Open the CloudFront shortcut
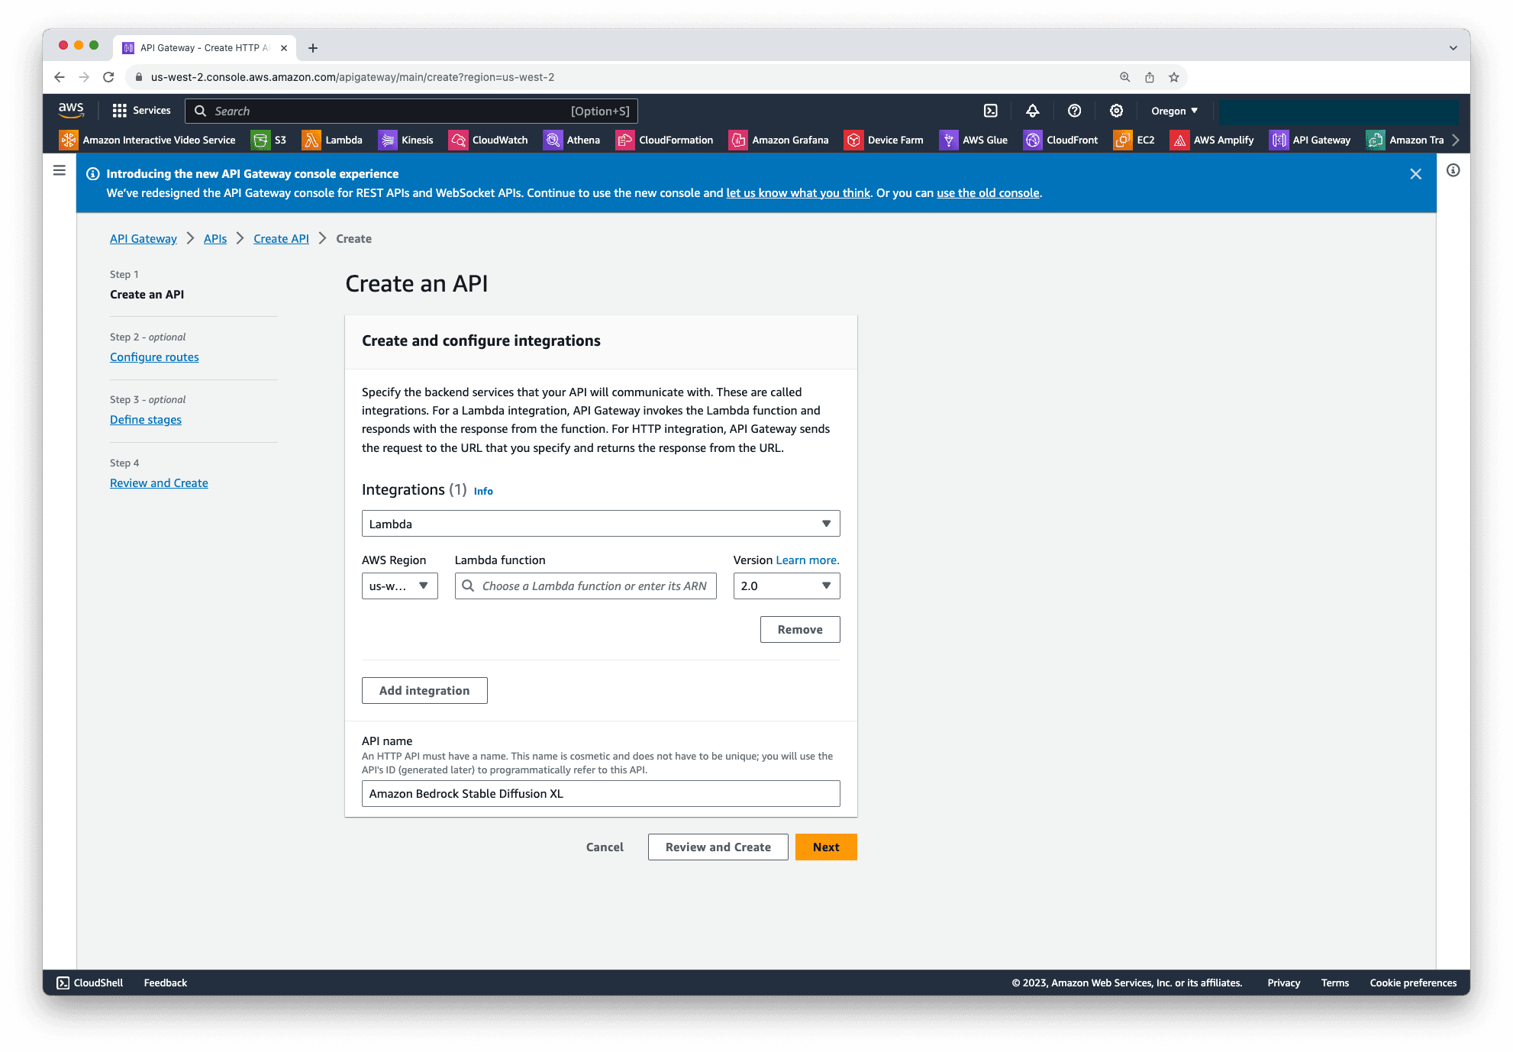The width and height of the screenshot is (1513, 1052). pyautogui.click(x=1061, y=140)
